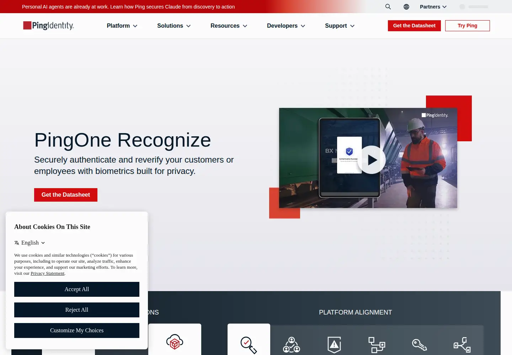Click Get the Datasheet below the headline
This screenshot has width=512, height=355.
[x=66, y=195]
